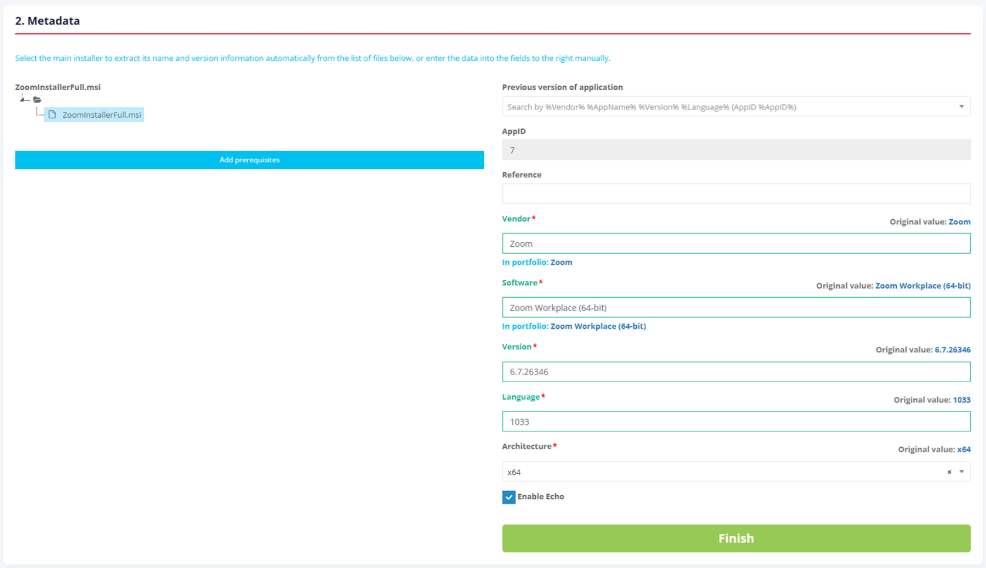The height and width of the screenshot is (568, 986).
Task: Apply original Version value 6.7.26346
Action: pyautogui.click(x=952, y=350)
